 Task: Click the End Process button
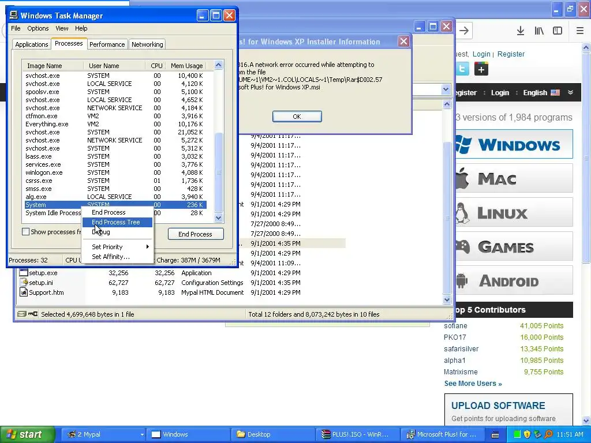click(x=196, y=234)
